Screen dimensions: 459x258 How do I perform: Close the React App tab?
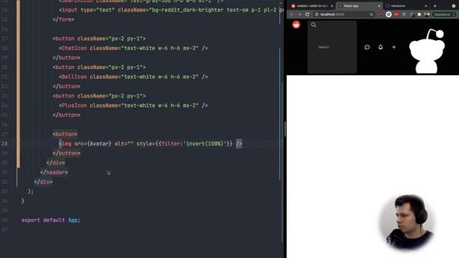click(x=379, y=6)
